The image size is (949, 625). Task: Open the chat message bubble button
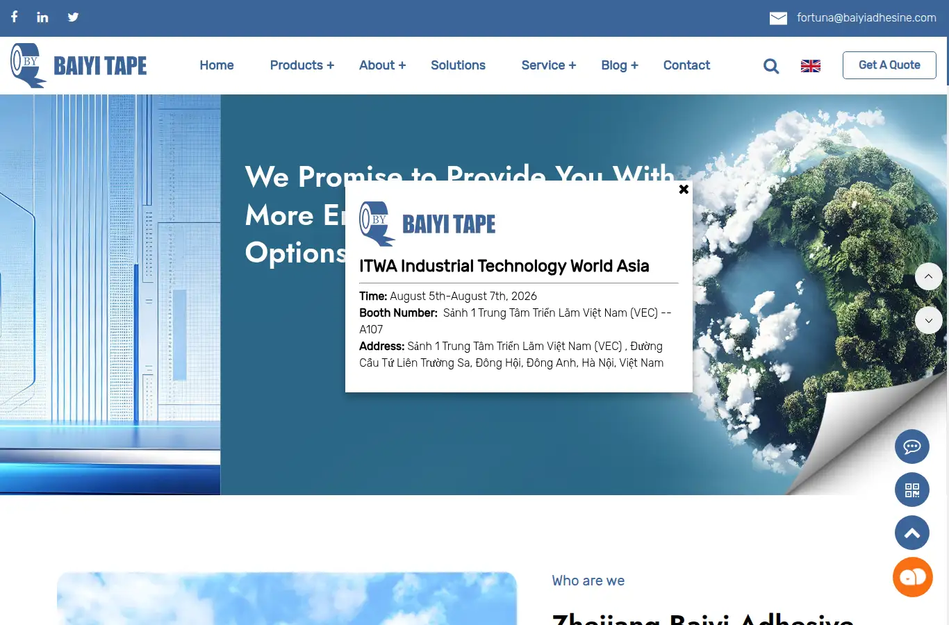point(912,447)
